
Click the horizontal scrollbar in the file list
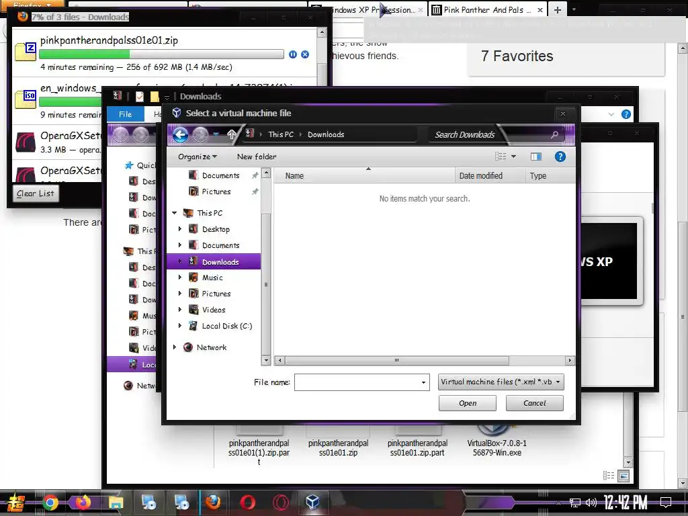pos(396,360)
